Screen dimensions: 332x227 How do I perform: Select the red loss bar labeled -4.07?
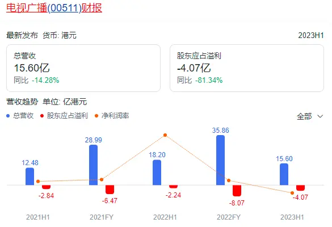[x=300, y=188]
